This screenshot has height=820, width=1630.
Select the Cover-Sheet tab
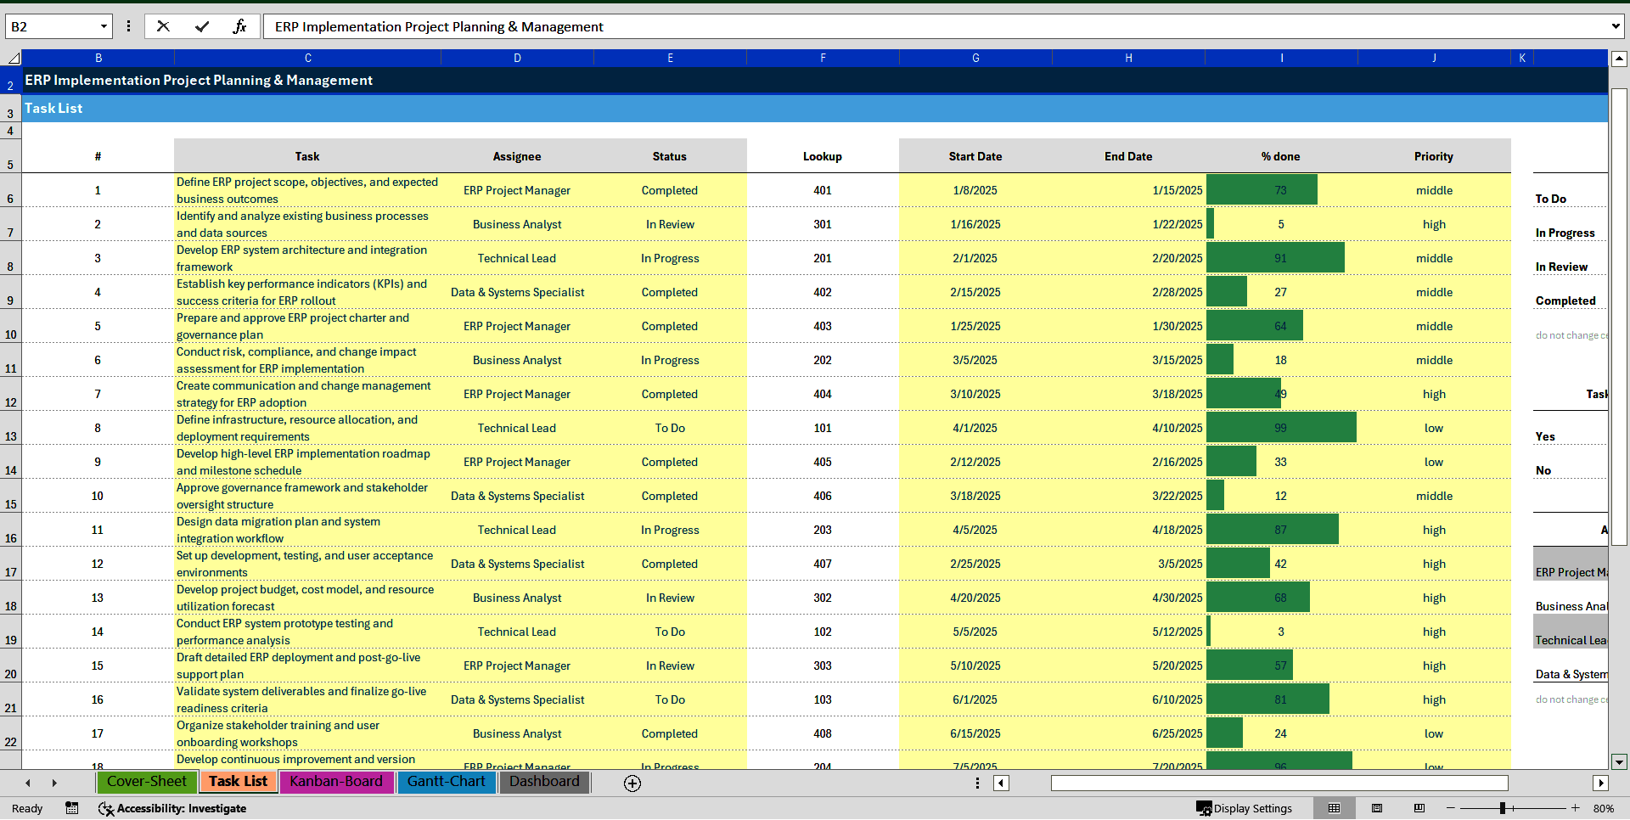pyautogui.click(x=147, y=782)
